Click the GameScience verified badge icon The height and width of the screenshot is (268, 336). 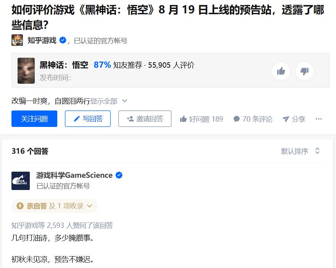point(119,175)
